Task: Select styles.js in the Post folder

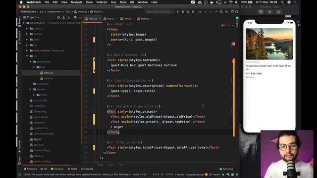Action: (47, 78)
